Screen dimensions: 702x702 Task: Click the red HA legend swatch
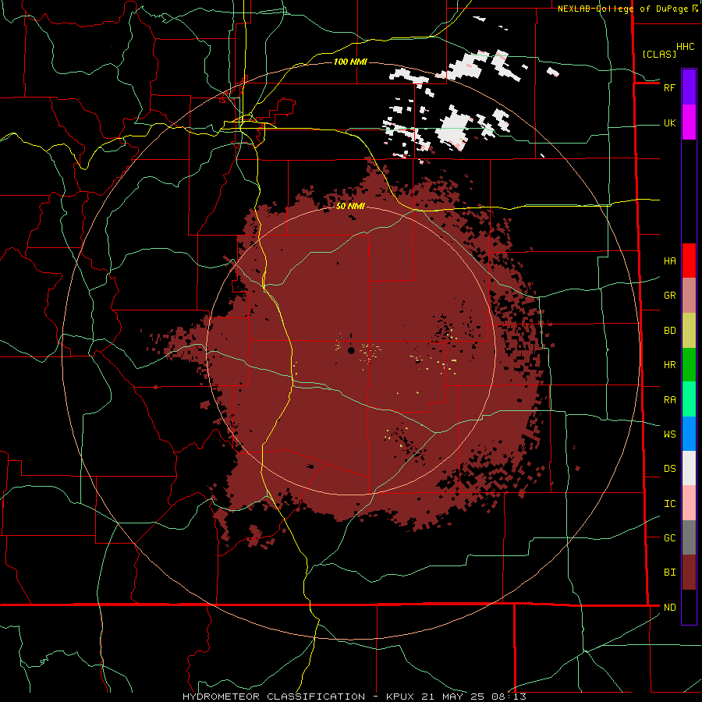pos(689,261)
